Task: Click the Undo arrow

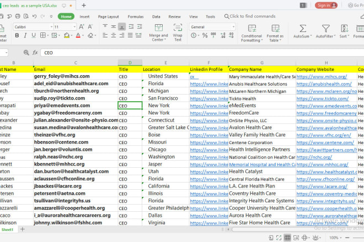Action: pos(34,16)
